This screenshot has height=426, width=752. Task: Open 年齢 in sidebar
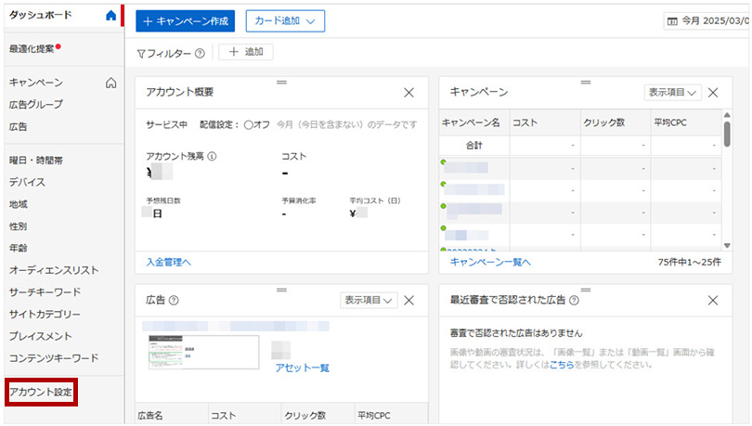(19, 248)
